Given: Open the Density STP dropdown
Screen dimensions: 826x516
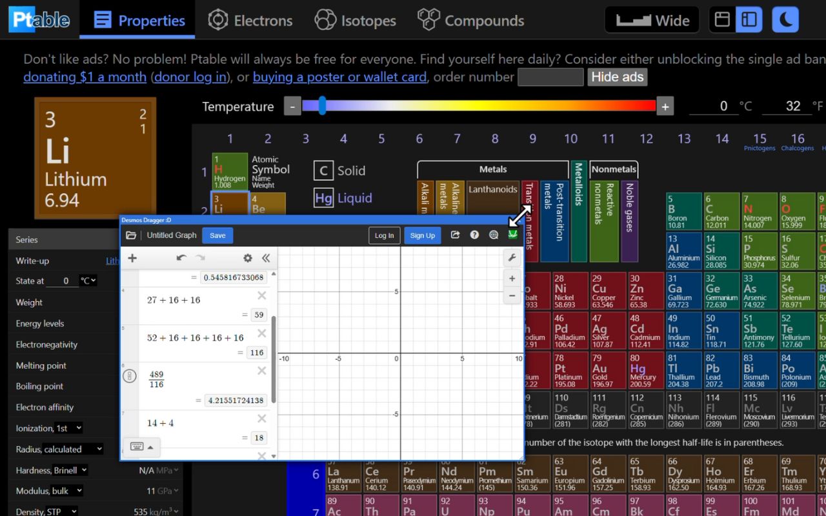Looking at the screenshot, I should tap(61, 511).
